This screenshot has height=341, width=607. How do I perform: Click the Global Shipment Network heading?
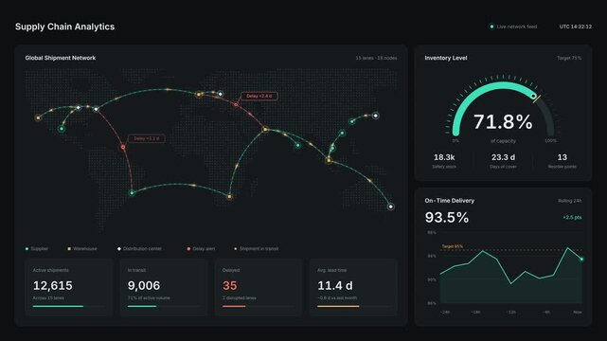point(61,58)
